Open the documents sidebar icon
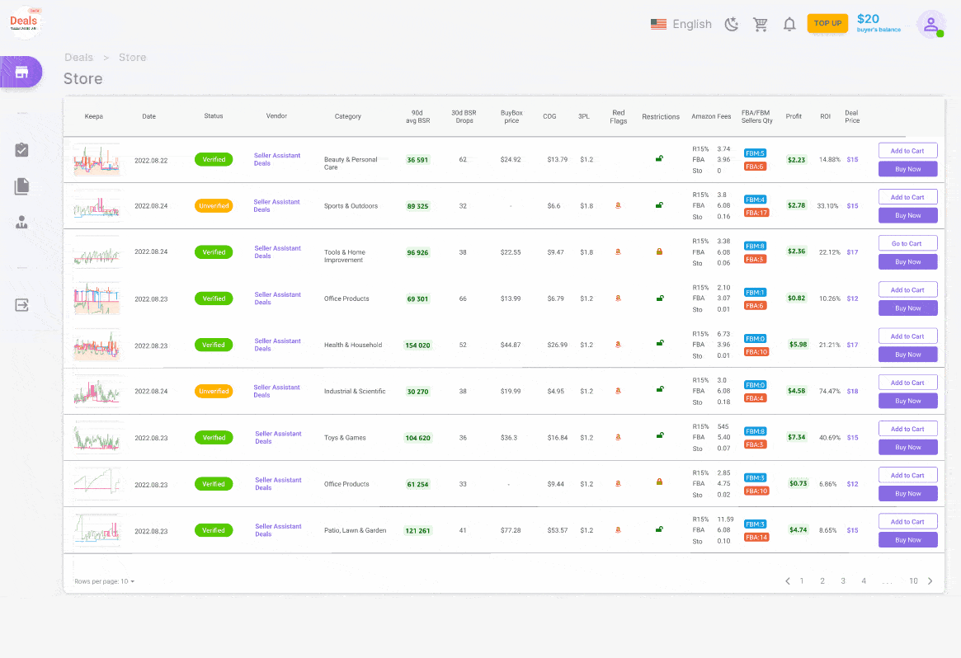Viewport: 961px width, 658px height. 22,187
